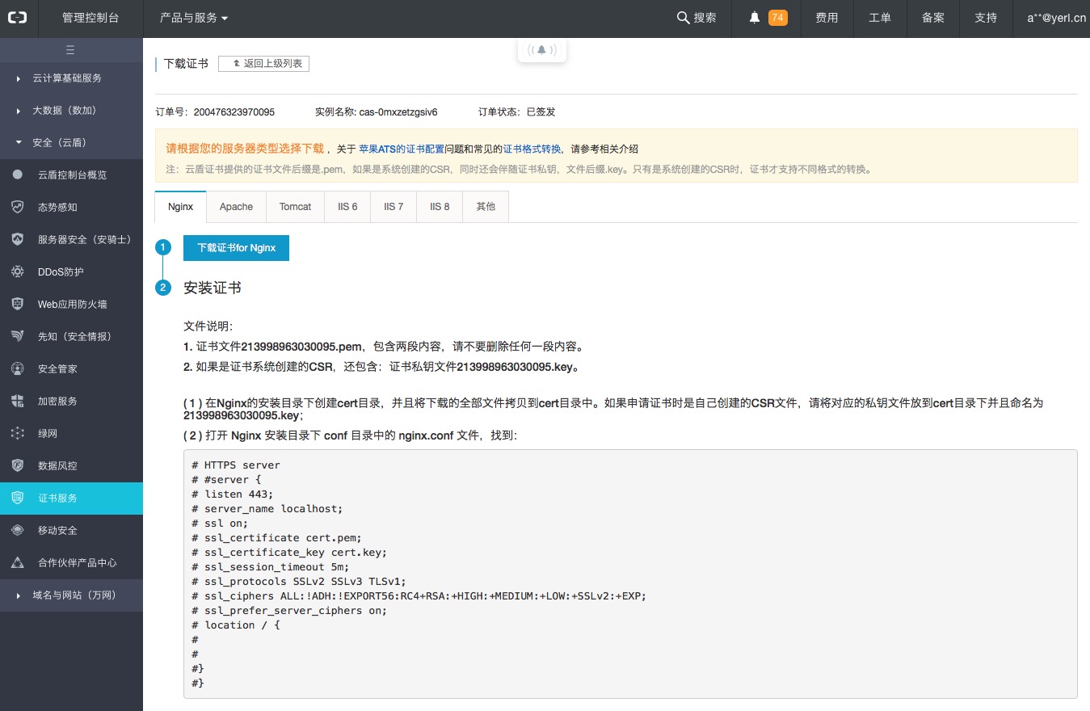
Task: Switch to the Nginx tab
Action: (180, 207)
